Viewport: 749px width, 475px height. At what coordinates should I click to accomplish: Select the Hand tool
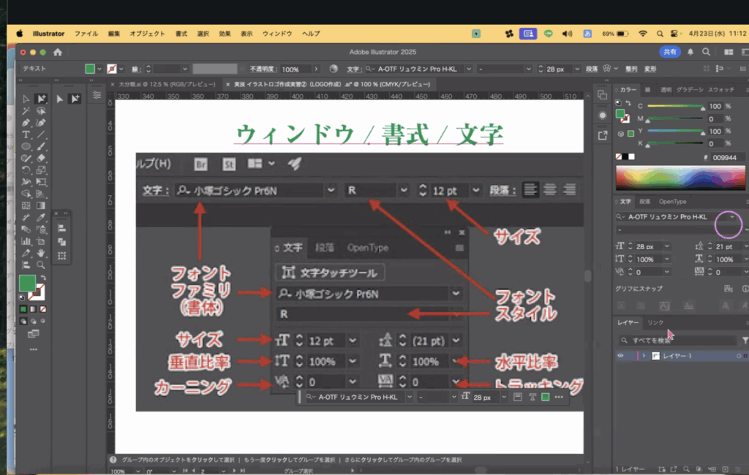(41, 253)
